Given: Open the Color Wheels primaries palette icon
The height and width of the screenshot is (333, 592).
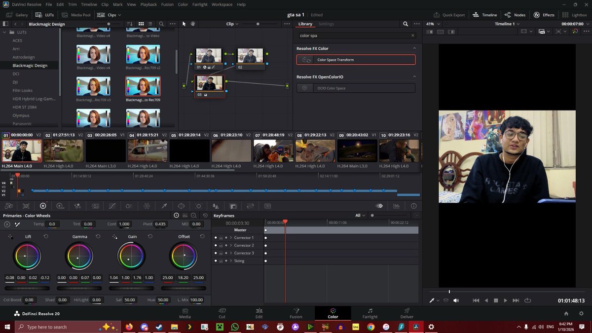Looking at the screenshot, I should tap(43, 206).
